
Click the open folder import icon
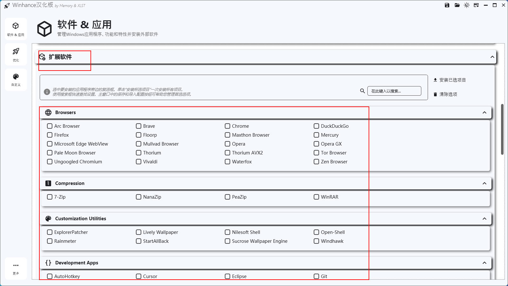[x=457, y=5]
